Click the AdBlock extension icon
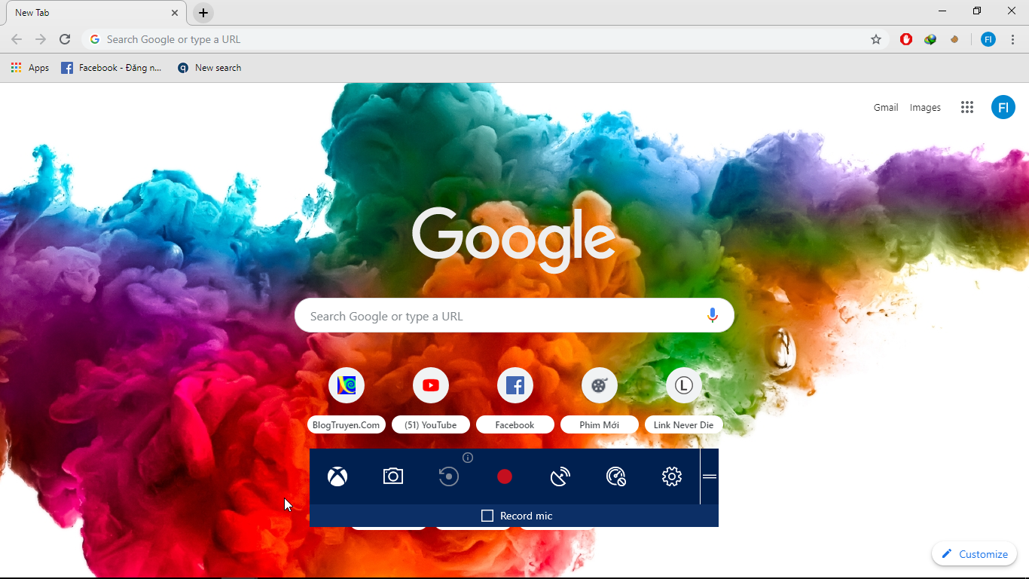 pyautogui.click(x=905, y=39)
